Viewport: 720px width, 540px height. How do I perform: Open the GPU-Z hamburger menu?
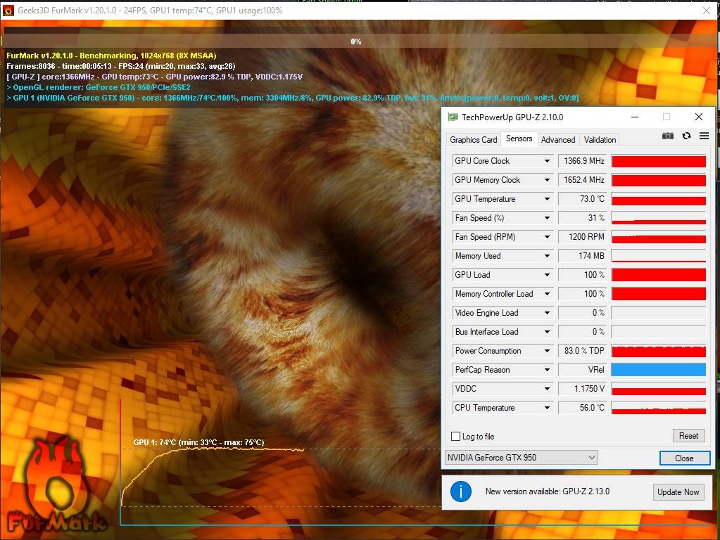point(704,136)
